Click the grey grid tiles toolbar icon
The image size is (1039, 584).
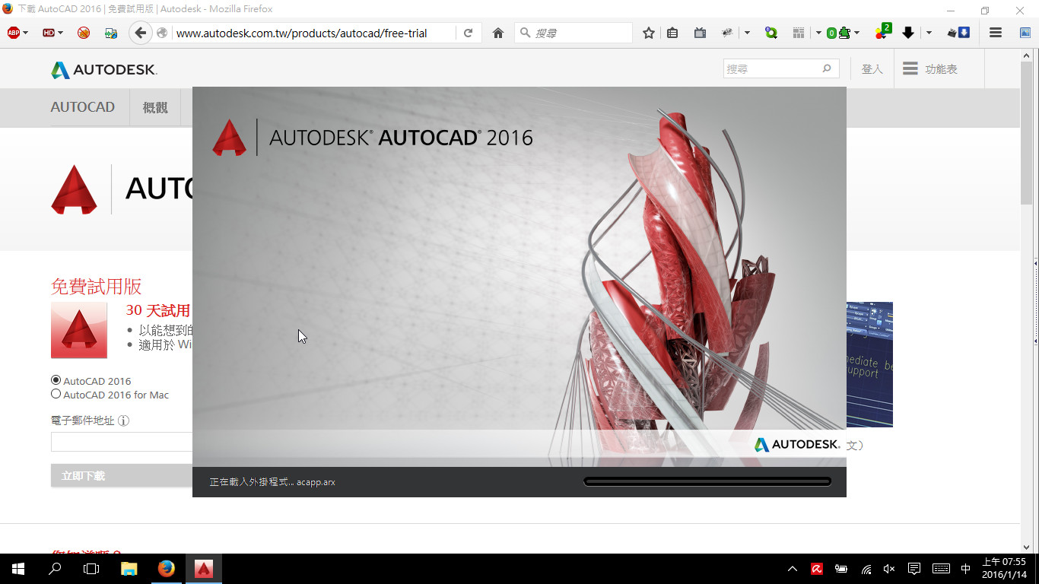click(x=798, y=33)
